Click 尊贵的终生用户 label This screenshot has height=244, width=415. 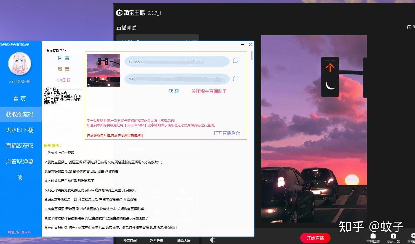pyautogui.click(x=19, y=232)
